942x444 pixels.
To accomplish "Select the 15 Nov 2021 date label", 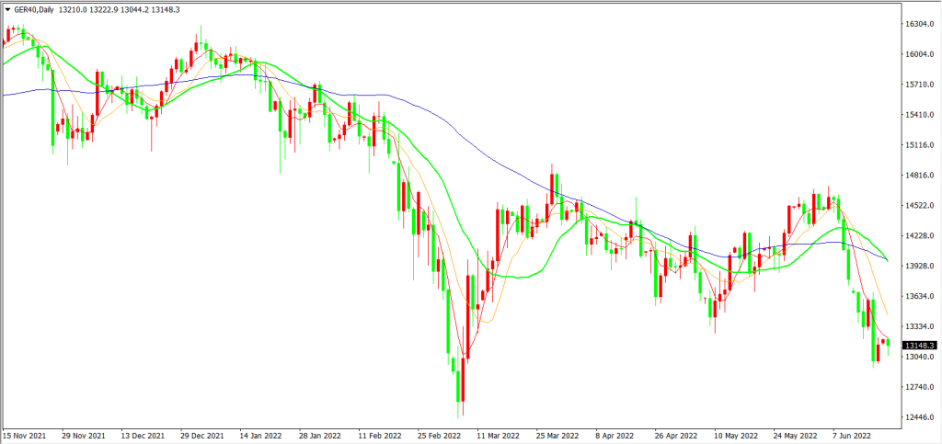I will click(24, 436).
